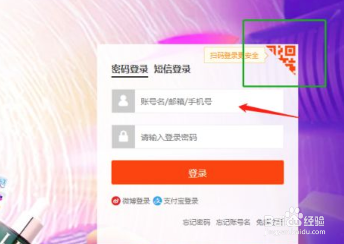Click the 经验 watermark text beside Baidu logo
344x244 pixels.
[314, 221]
